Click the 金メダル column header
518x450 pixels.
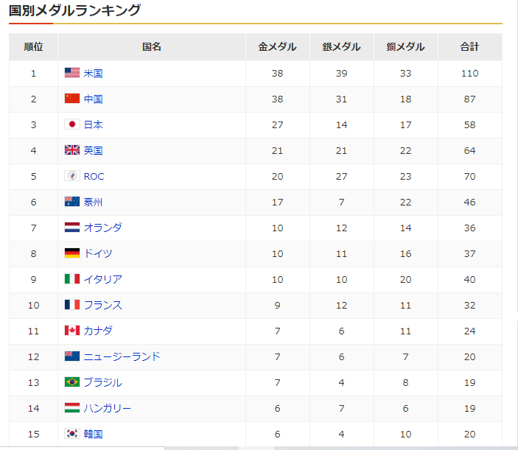277,47
